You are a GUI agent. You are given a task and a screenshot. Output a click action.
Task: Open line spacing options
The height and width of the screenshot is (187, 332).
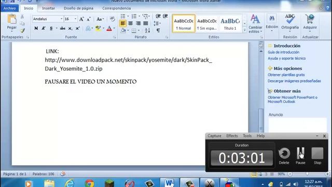tap(157, 23)
